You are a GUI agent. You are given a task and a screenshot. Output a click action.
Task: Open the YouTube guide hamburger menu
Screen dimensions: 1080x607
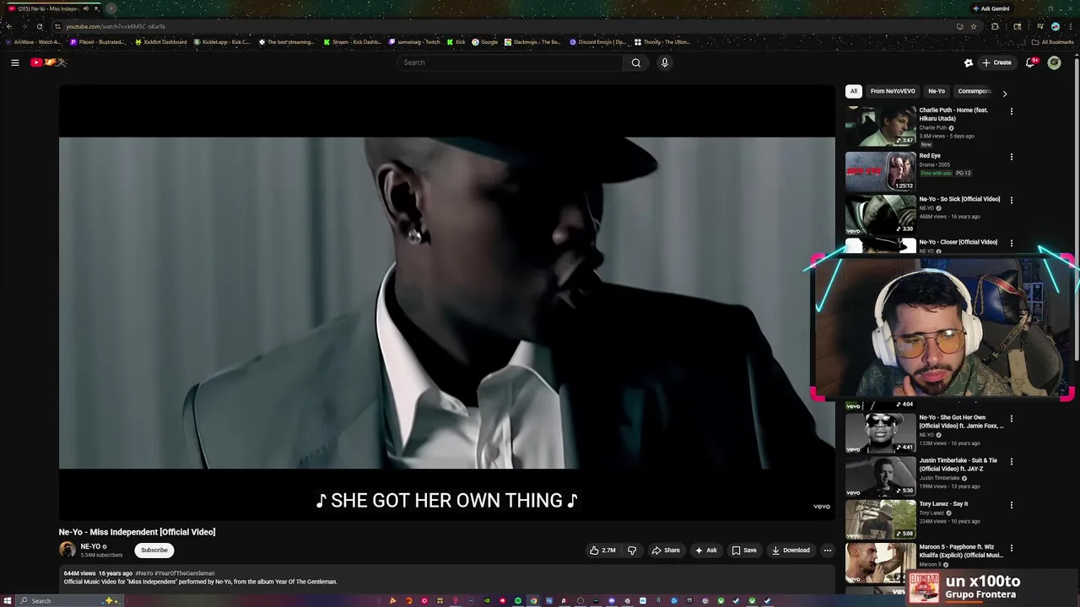click(x=15, y=62)
